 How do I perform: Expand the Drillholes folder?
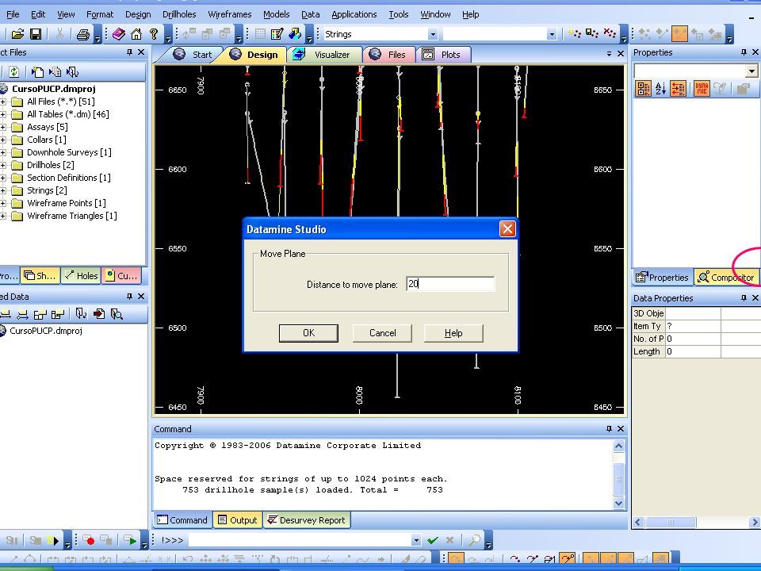tap(2, 165)
